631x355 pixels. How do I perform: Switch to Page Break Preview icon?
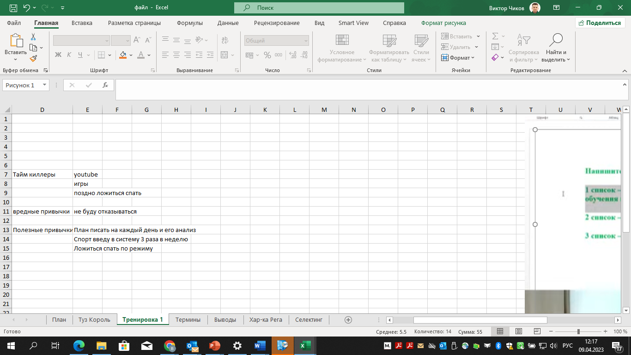pos(537,331)
